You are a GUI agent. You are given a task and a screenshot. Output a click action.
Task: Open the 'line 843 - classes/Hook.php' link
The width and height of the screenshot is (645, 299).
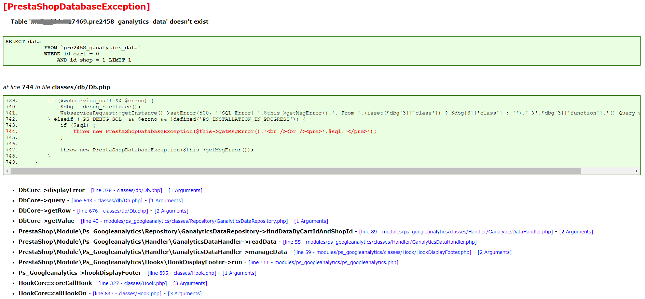[127, 294]
